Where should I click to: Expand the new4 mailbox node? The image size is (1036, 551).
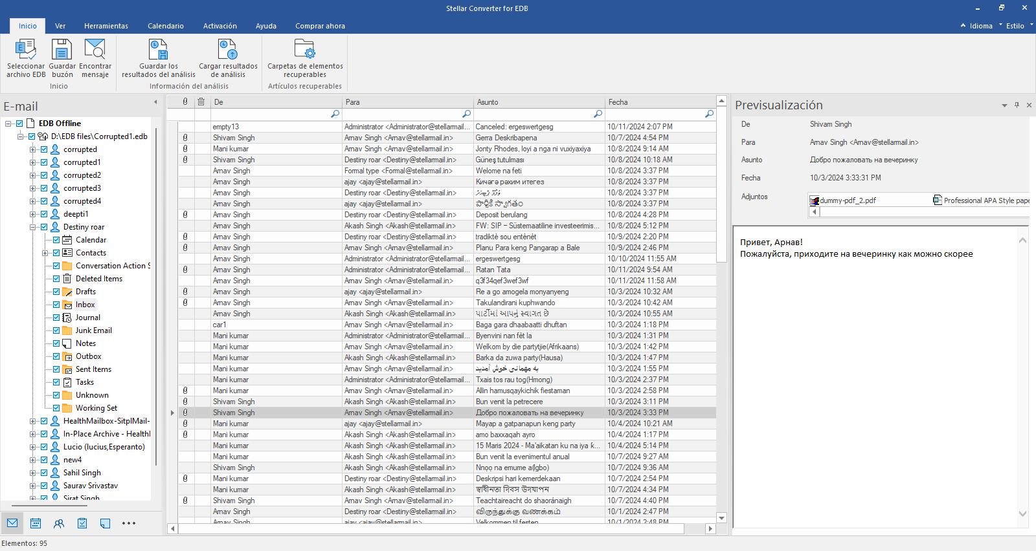[32, 460]
